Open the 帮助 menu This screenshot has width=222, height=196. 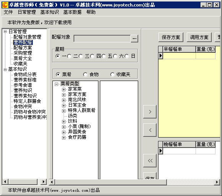click(x=91, y=12)
